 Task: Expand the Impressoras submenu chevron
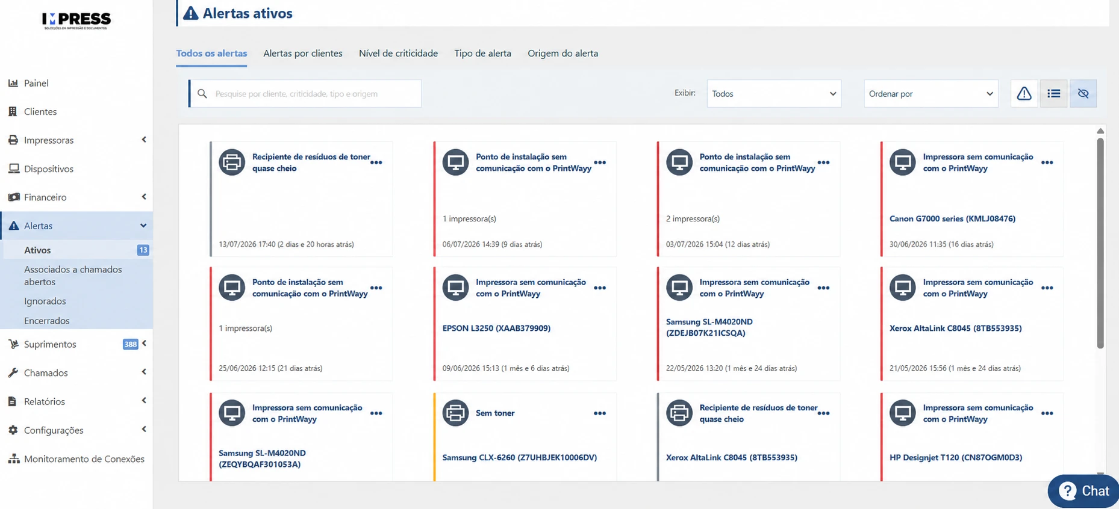144,140
